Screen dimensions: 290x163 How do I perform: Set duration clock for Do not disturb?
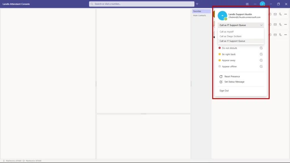click(x=261, y=48)
